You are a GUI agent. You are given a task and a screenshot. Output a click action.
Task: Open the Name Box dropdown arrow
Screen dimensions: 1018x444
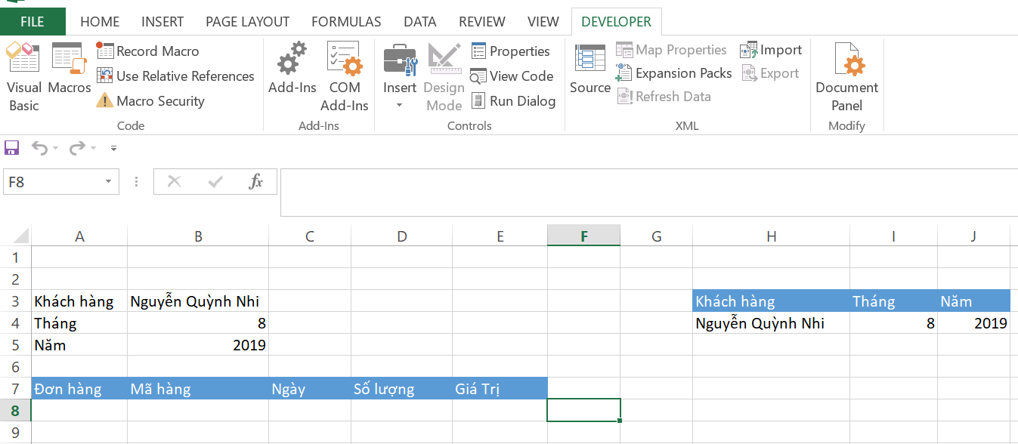click(108, 182)
